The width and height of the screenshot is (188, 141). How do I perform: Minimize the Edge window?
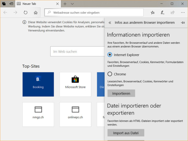point(161,4)
